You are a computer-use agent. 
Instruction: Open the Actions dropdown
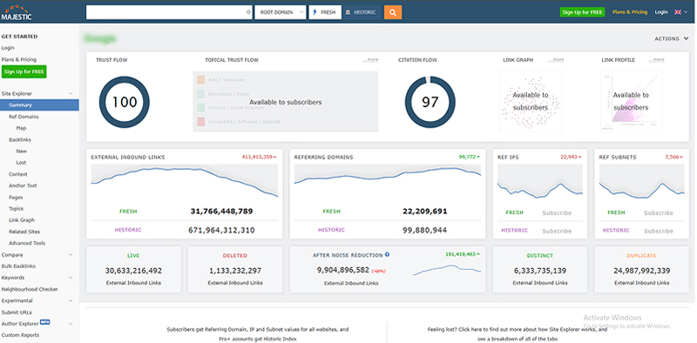click(671, 38)
